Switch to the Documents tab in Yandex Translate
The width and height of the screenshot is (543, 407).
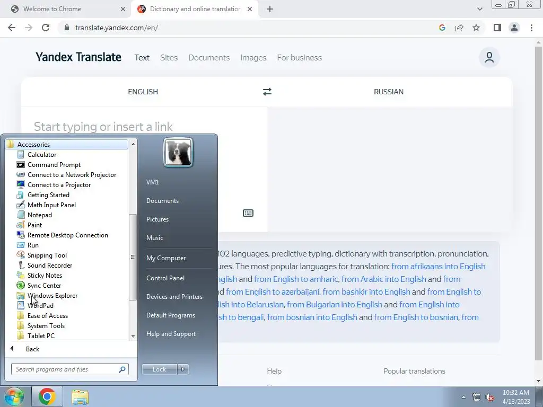209,57
